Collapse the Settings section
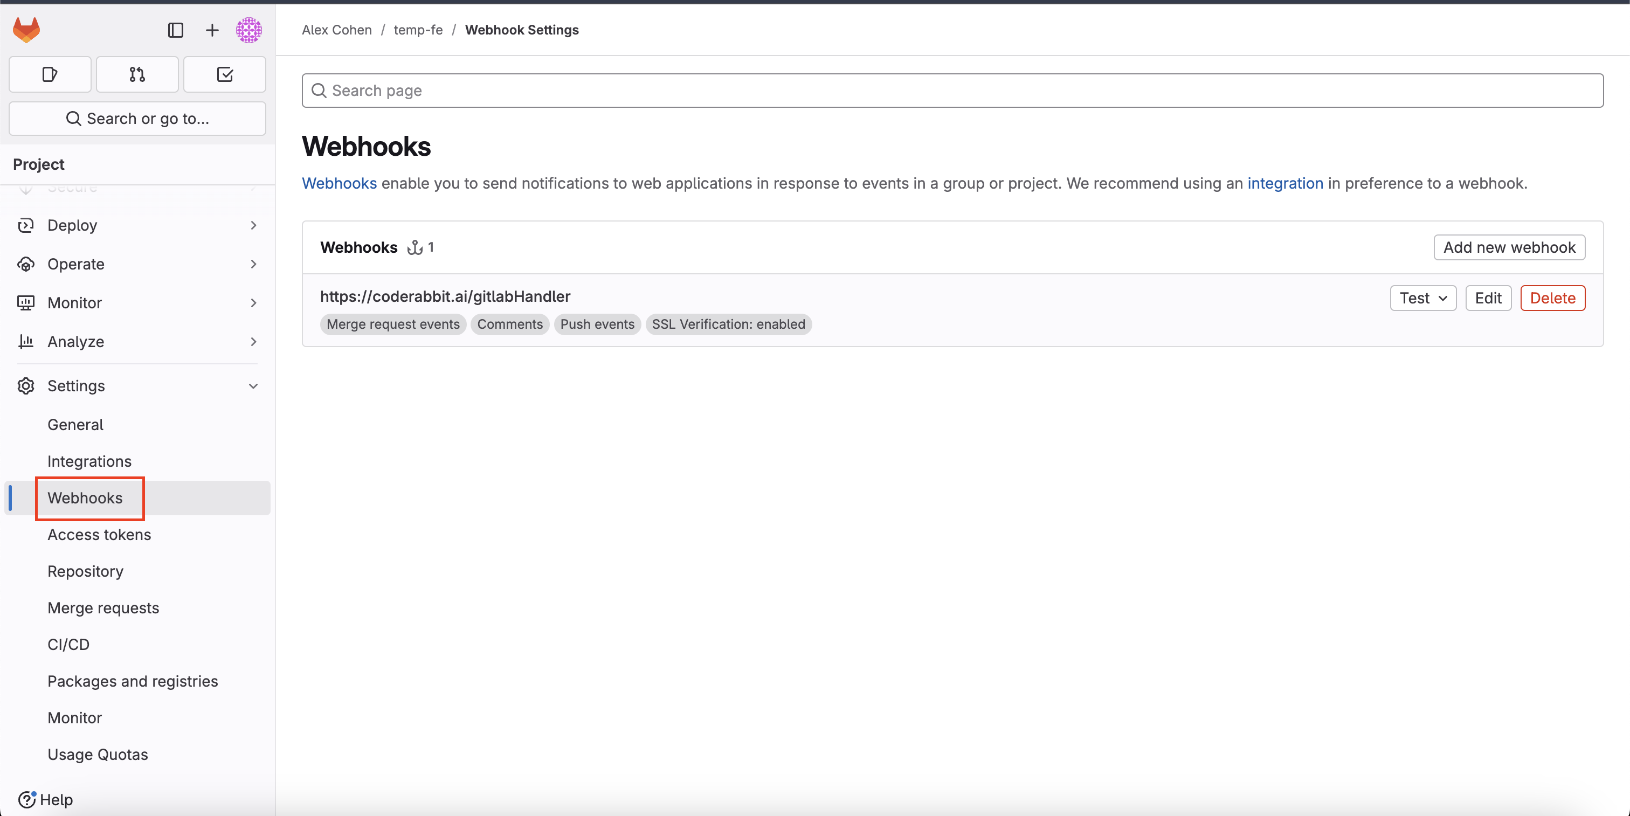Image resolution: width=1630 pixels, height=816 pixels. click(253, 386)
